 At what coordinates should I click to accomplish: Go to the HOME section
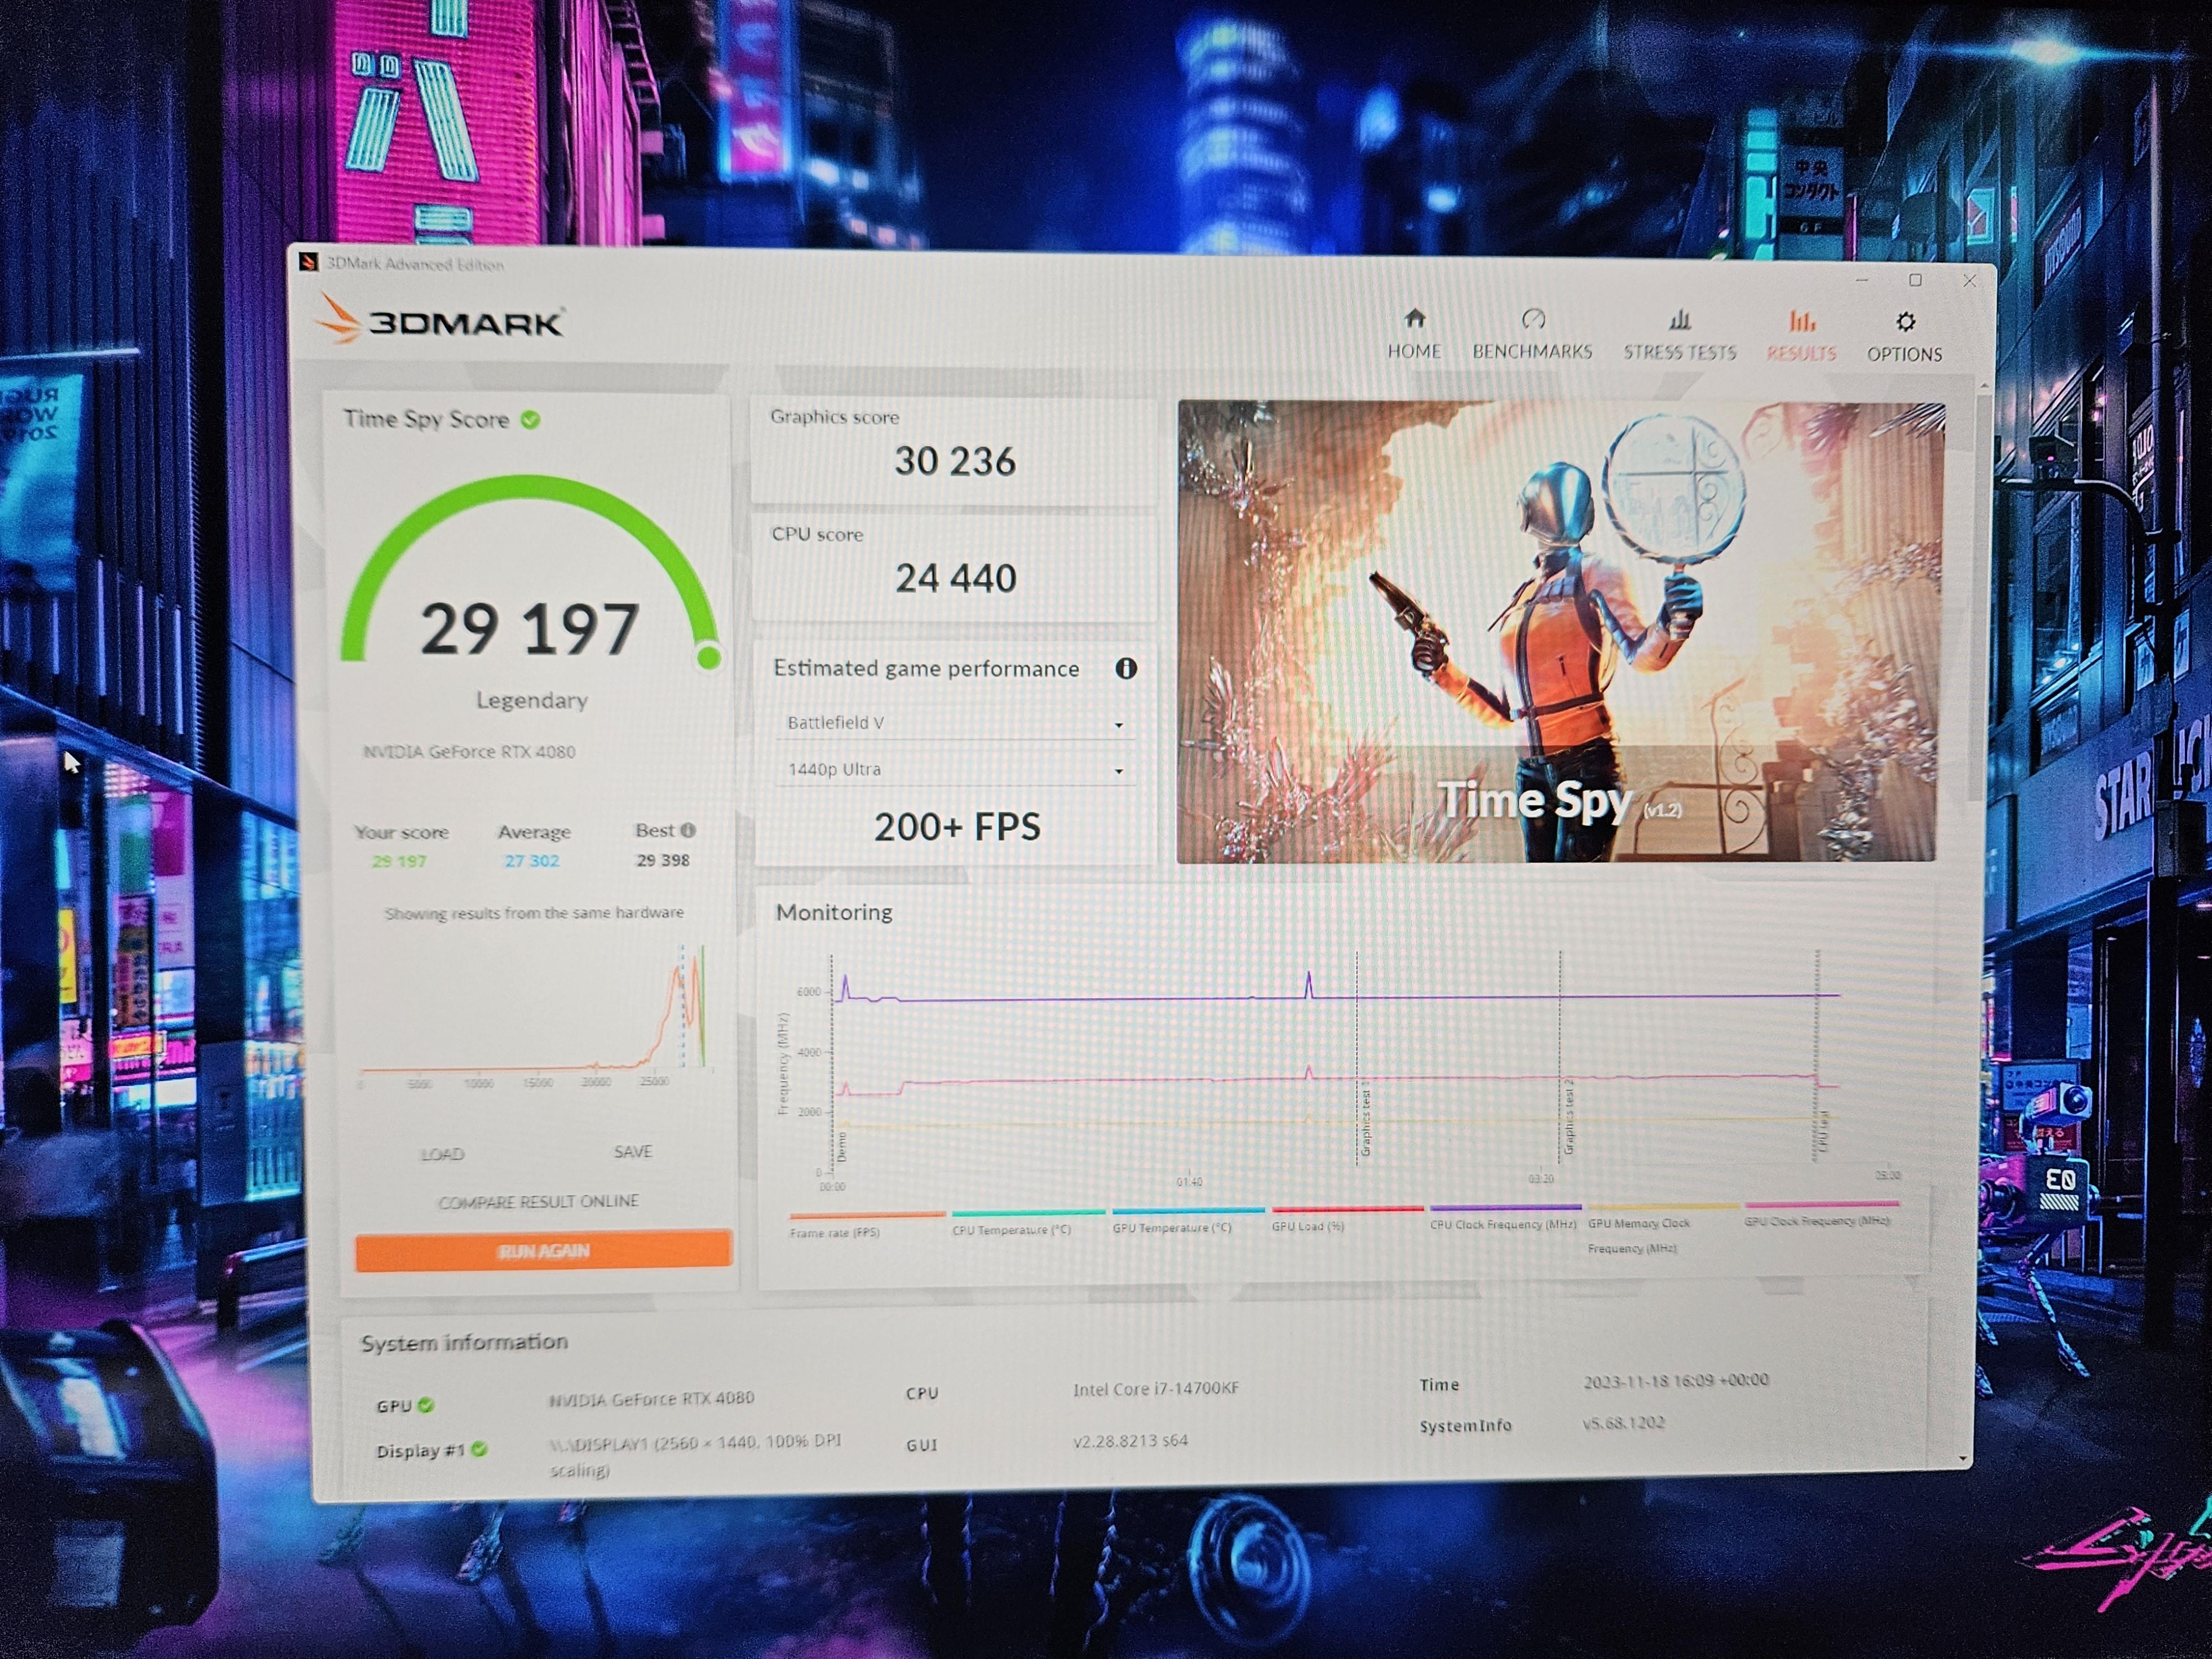tap(1414, 334)
